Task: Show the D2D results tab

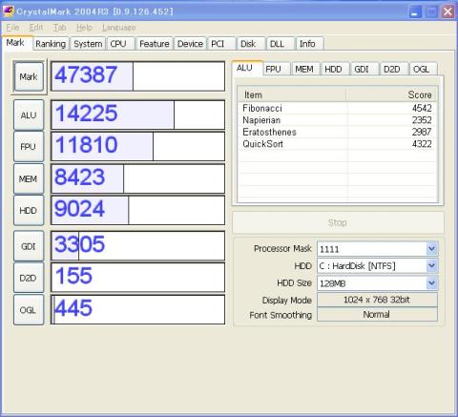Action: coord(394,69)
